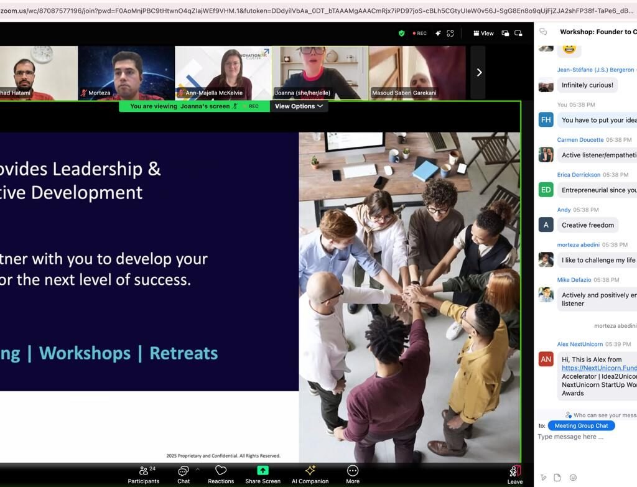
Task: Open the text formatting icon in chat
Action: pyautogui.click(x=543, y=478)
